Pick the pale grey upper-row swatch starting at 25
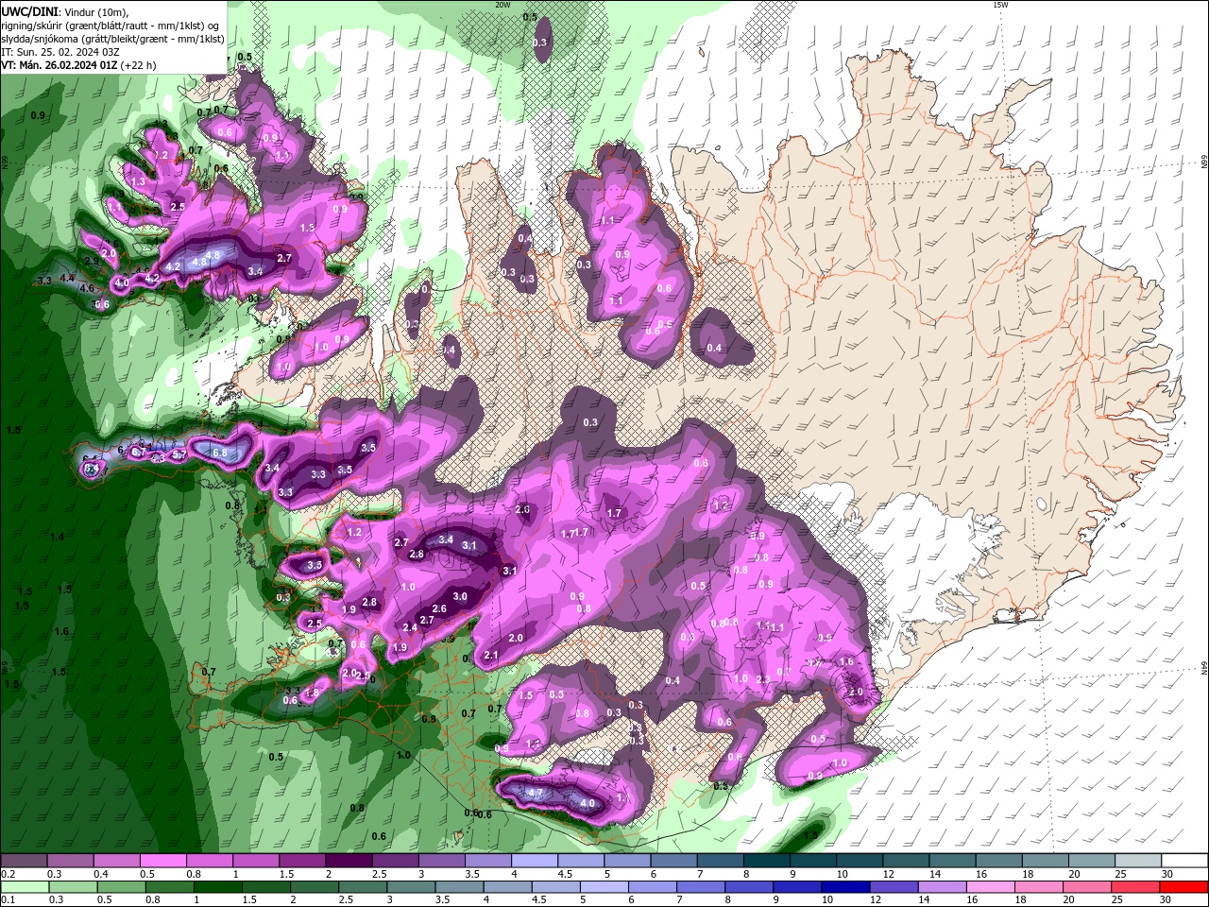 pos(1138,861)
